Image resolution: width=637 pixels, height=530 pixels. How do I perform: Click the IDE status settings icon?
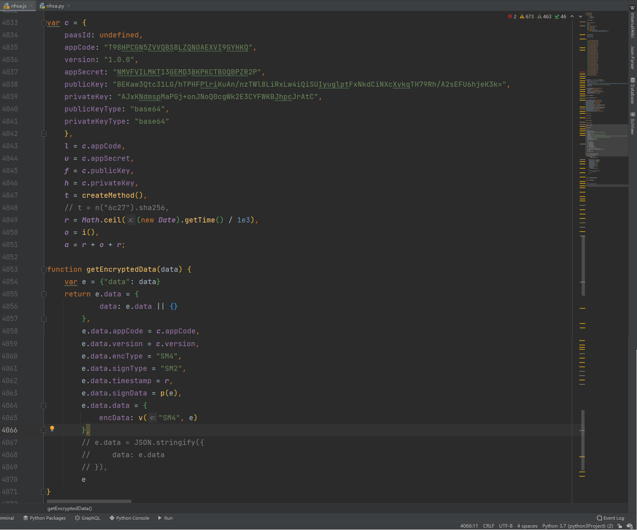click(630, 526)
